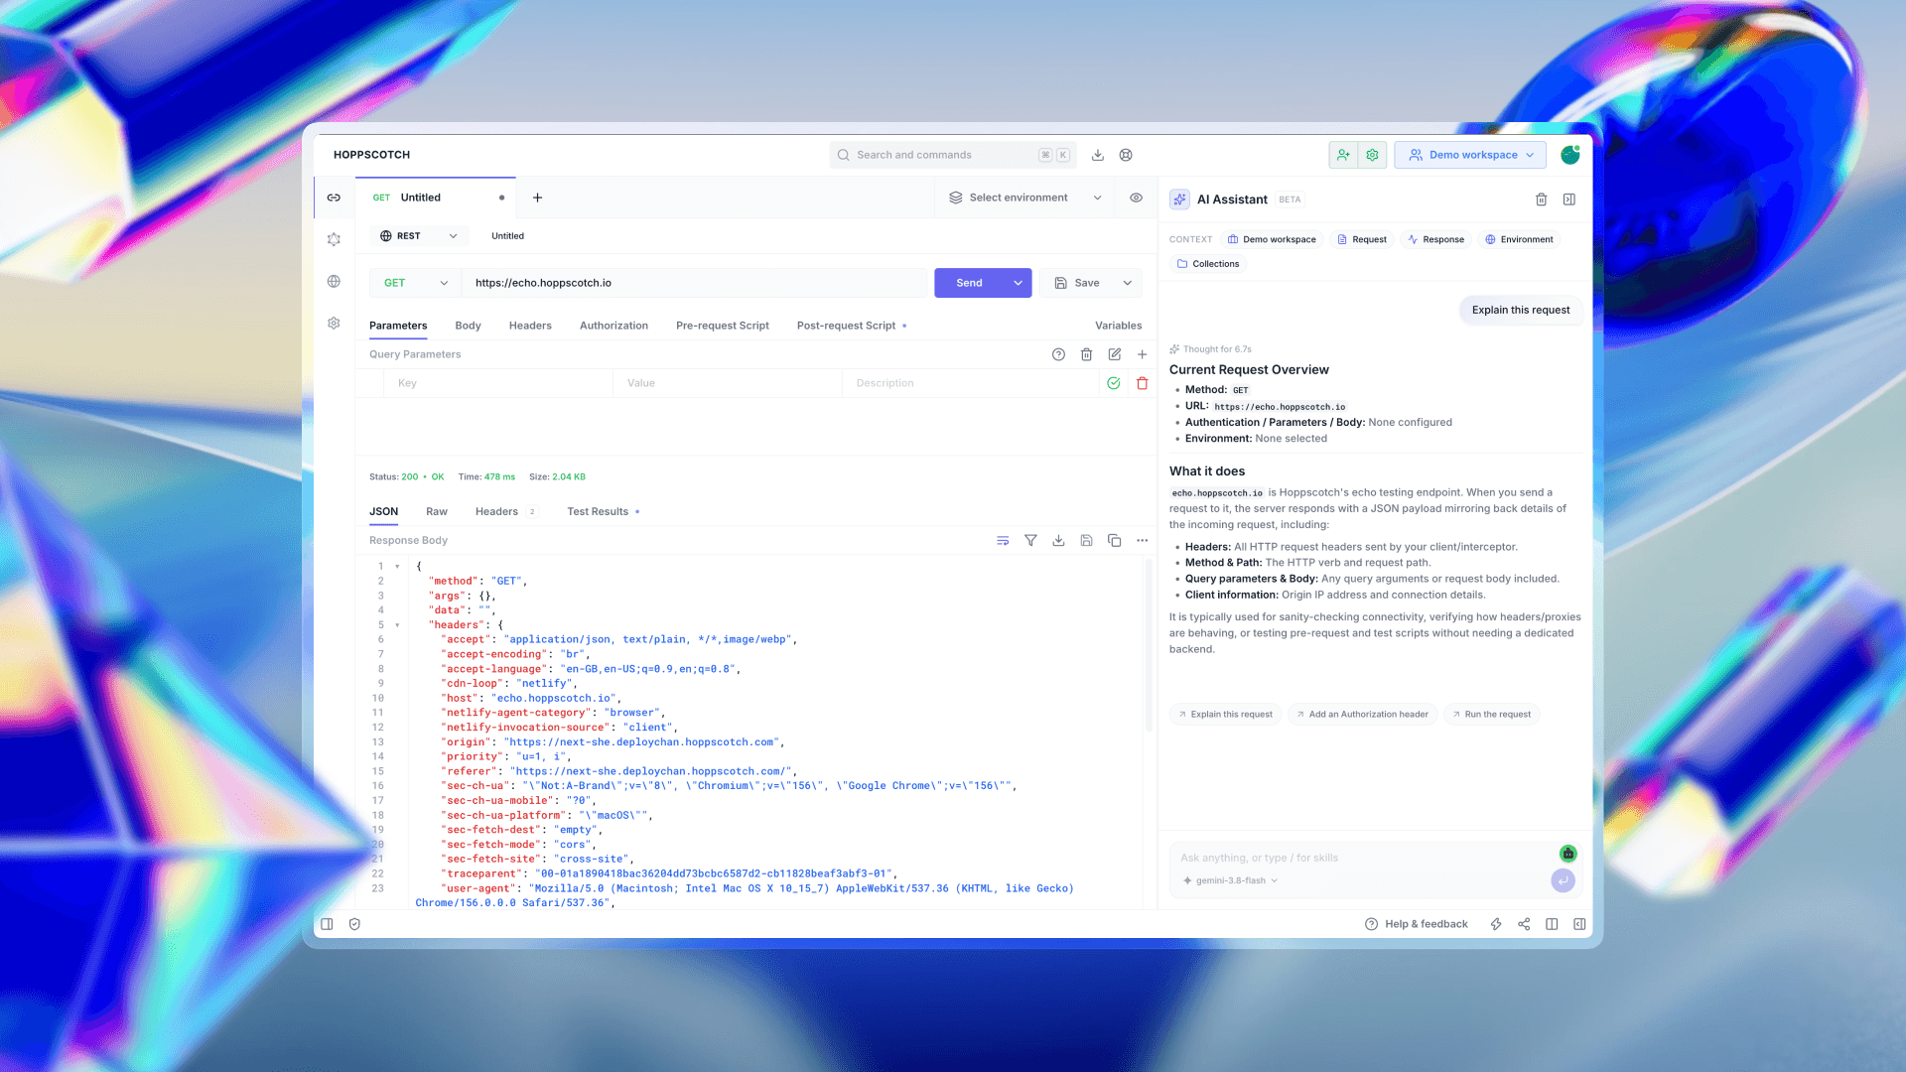Screen dimensions: 1906x1072
Task: Clear all query parameters trash icon
Action: point(1086,354)
